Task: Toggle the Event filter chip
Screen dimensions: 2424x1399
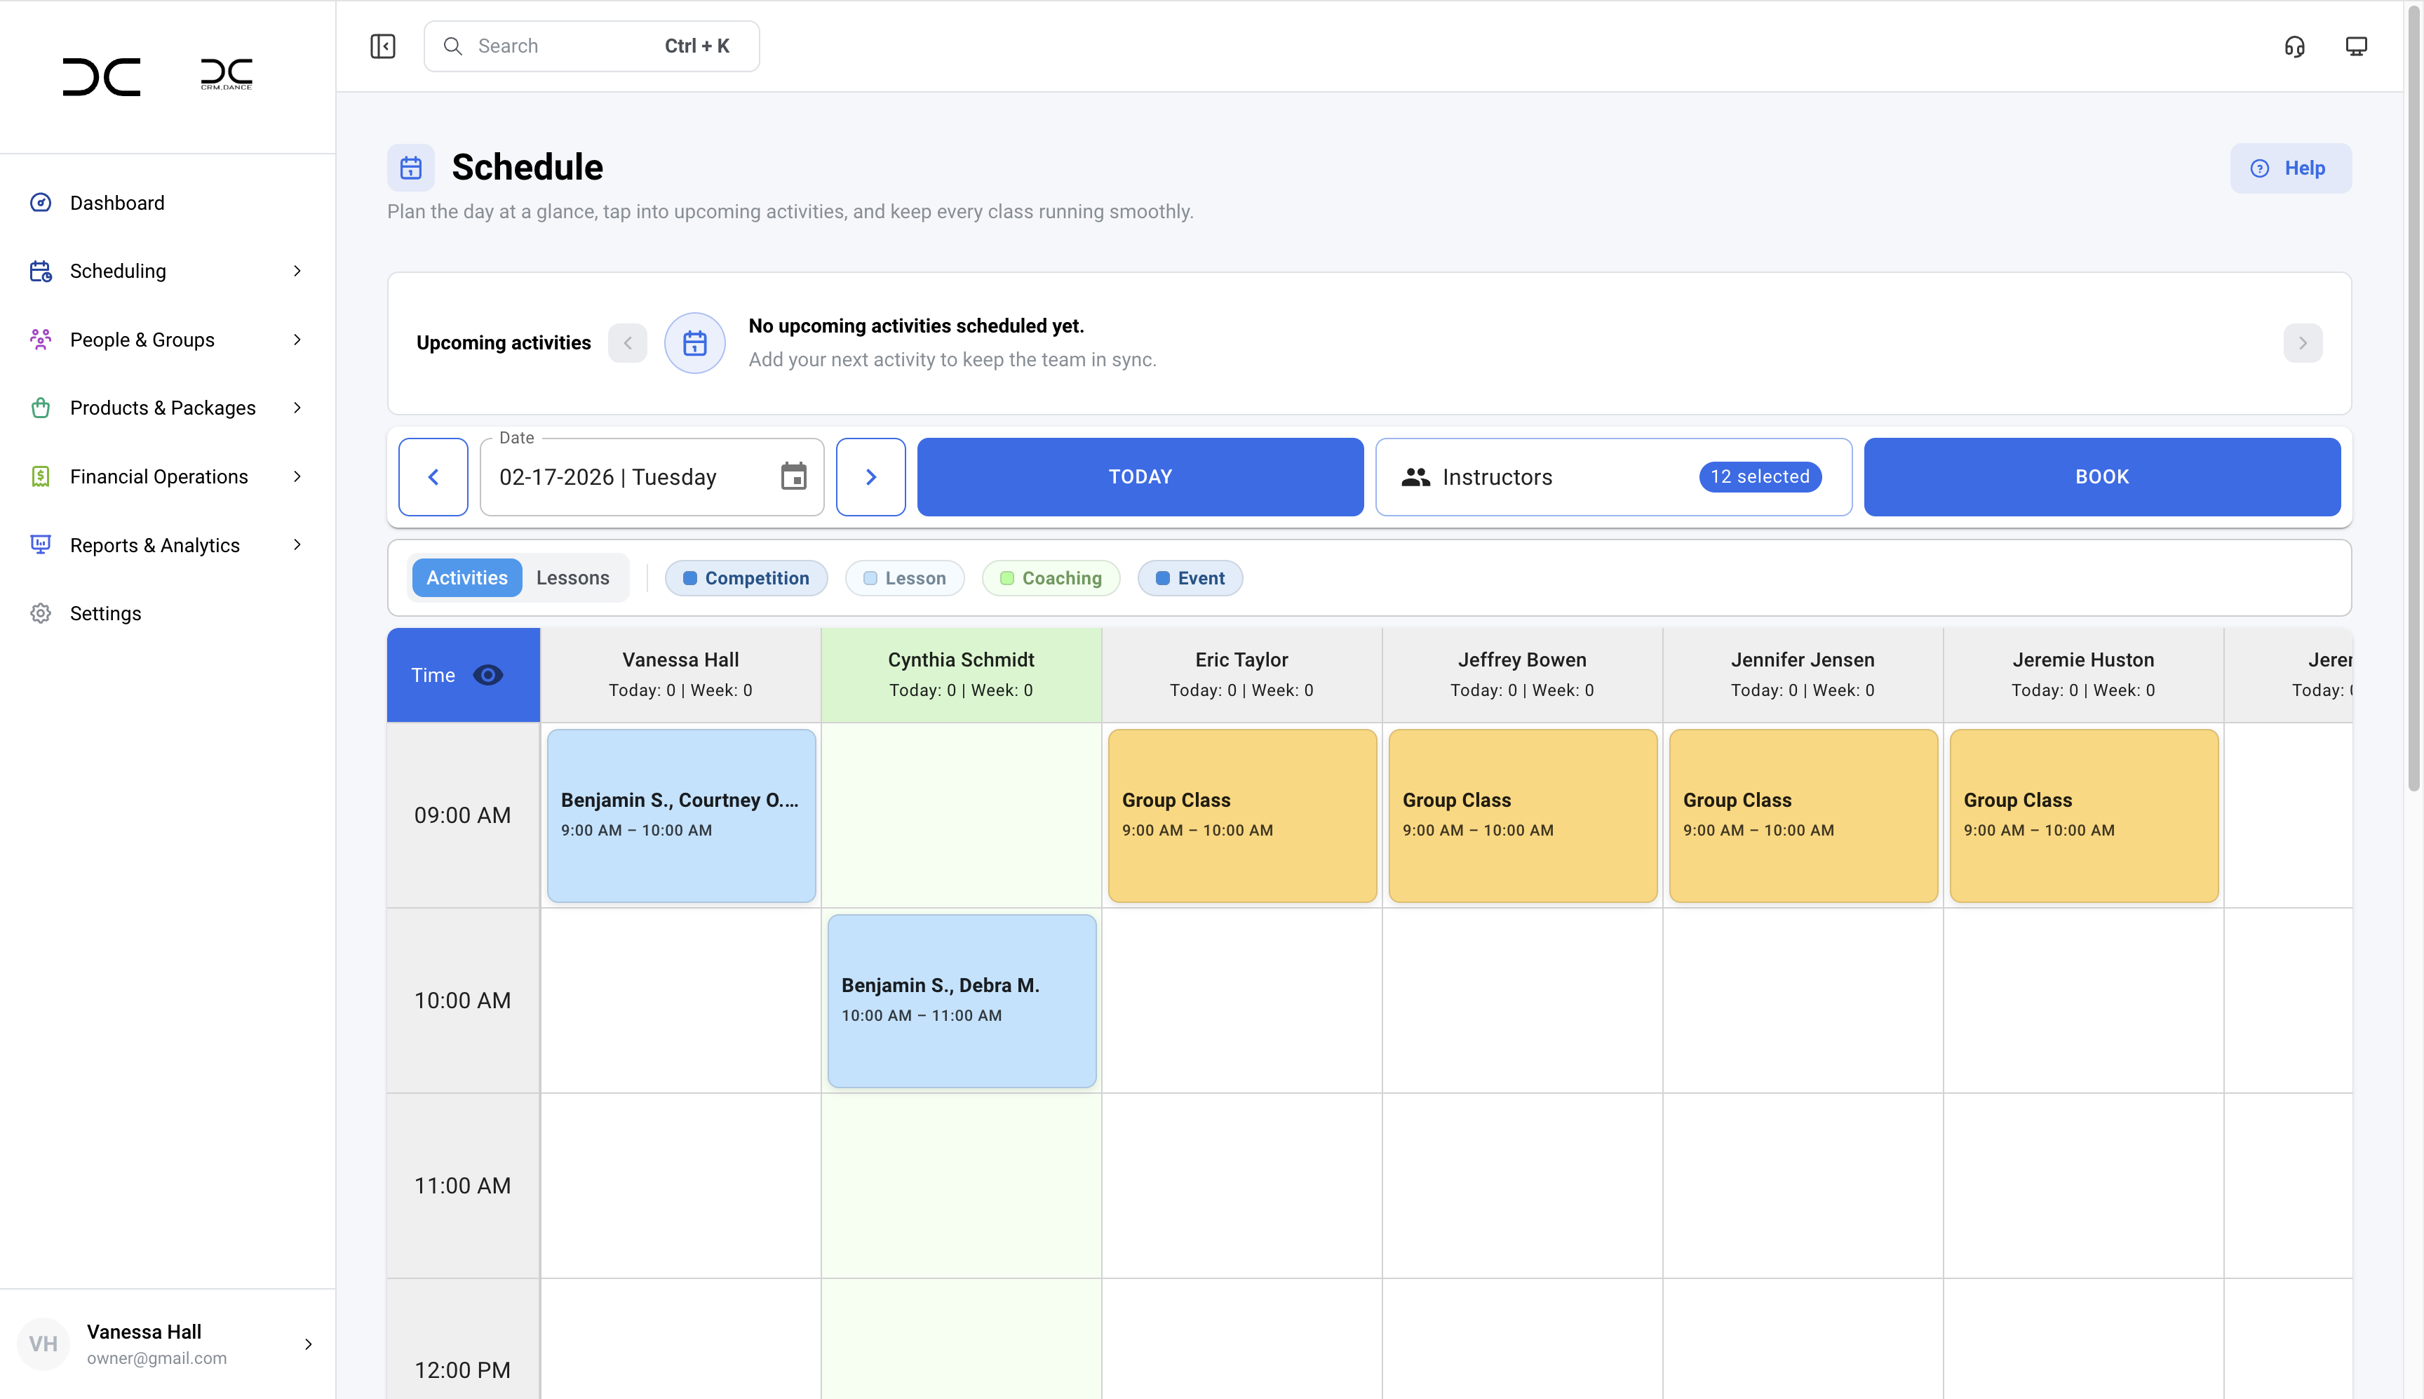Action: coord(1190,577)
